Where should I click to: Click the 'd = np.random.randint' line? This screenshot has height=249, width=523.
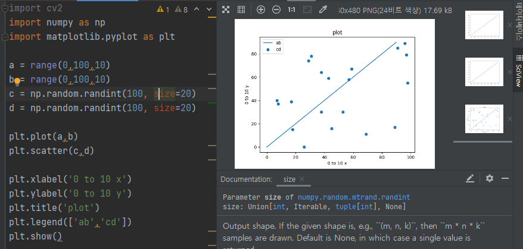[x=102, y=108]
